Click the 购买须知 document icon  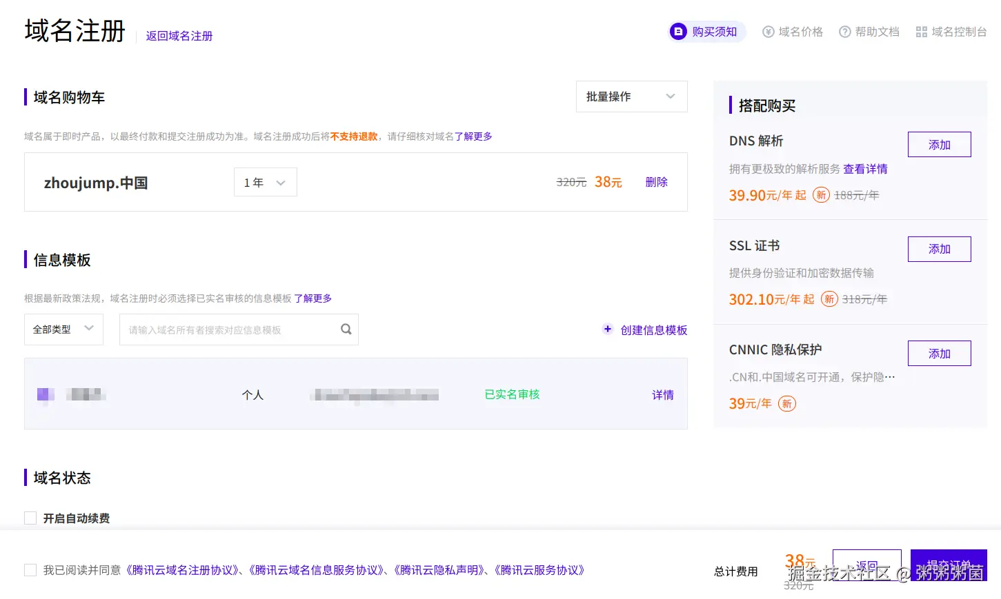pos(679,32)
